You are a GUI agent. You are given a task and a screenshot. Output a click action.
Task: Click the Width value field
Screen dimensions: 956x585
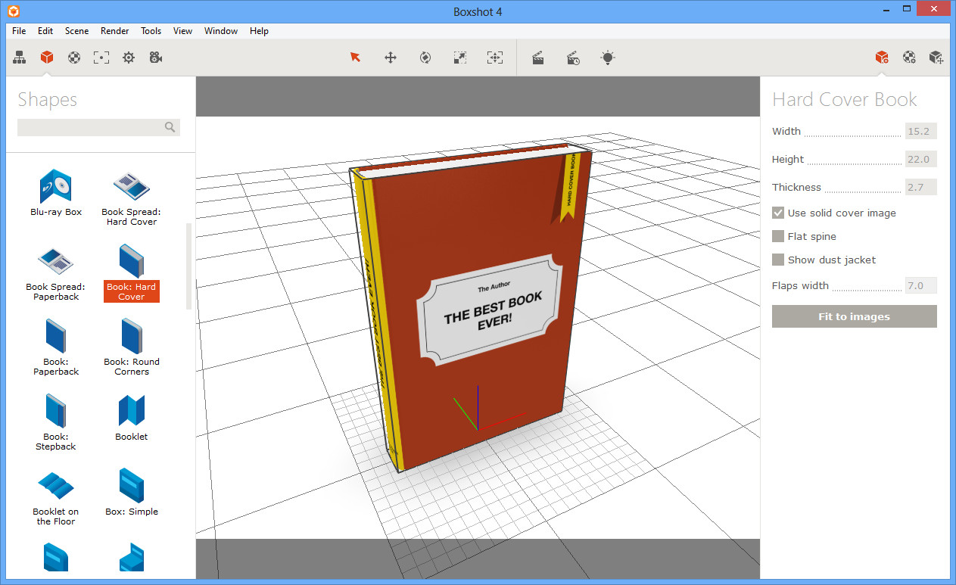point(921,131)
